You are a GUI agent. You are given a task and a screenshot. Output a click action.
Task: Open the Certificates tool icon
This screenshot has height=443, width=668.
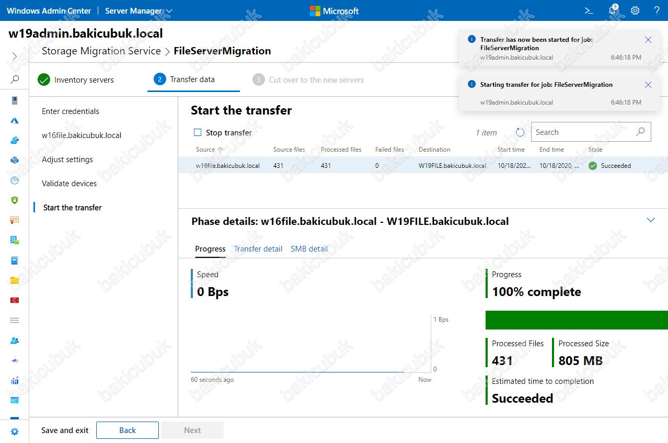tap(15, 220)
